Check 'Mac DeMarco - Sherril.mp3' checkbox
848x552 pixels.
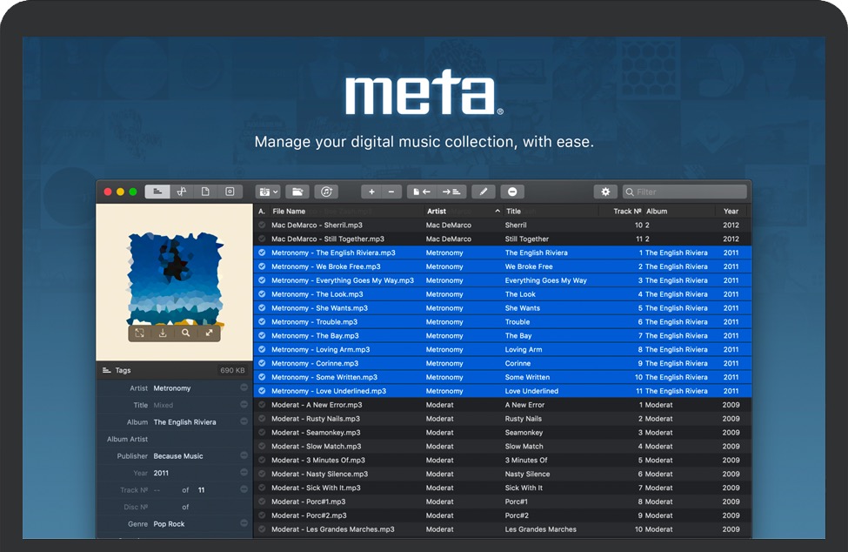tap(262, 226)
